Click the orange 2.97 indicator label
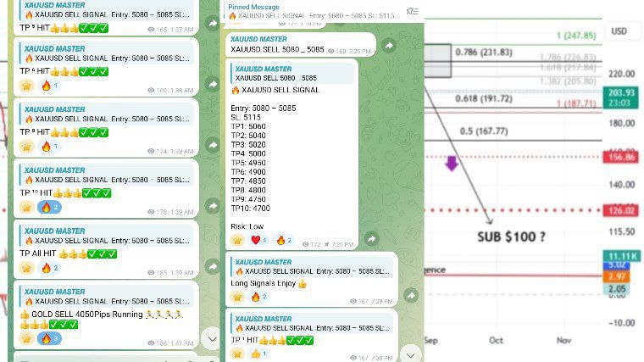This screenshot has height=362, width=644. (616, 276)
